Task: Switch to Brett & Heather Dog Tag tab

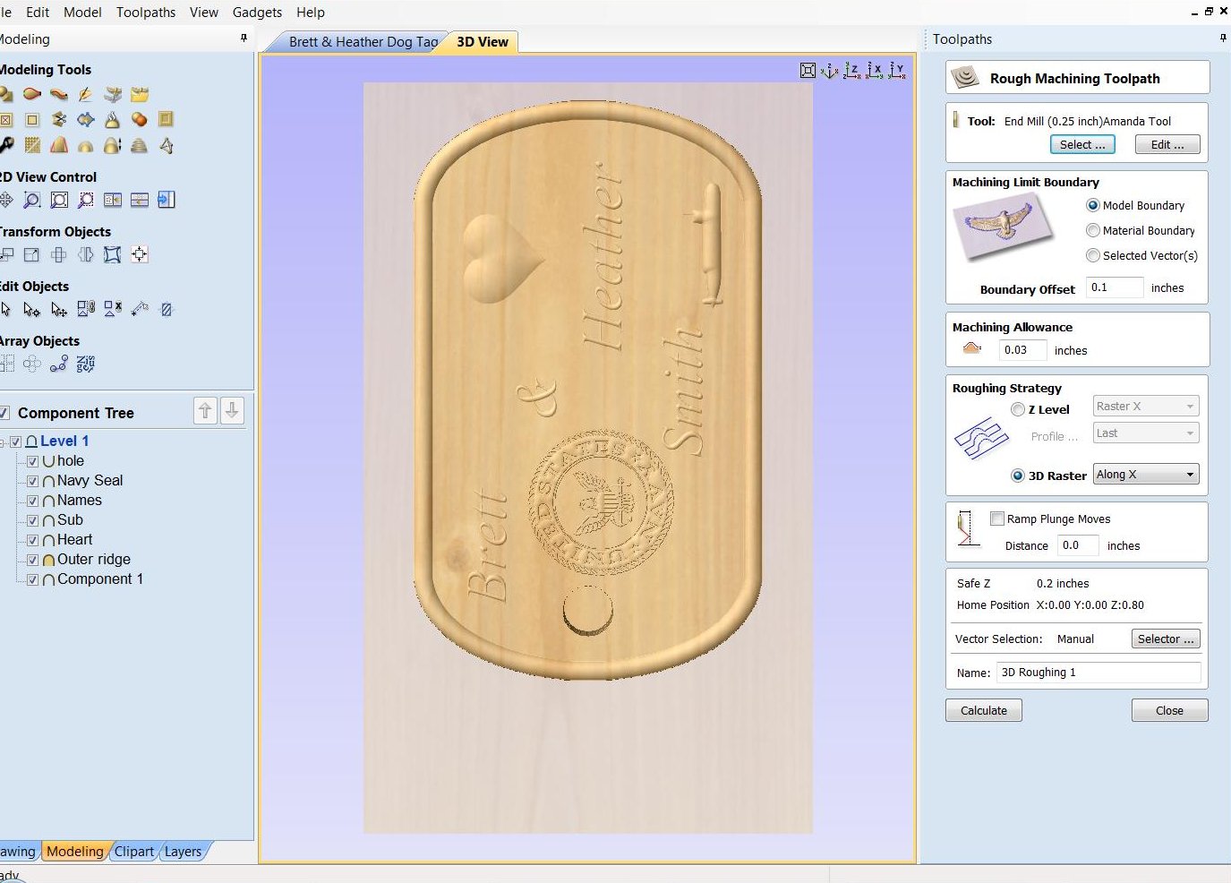Action: tap(363, 42)
